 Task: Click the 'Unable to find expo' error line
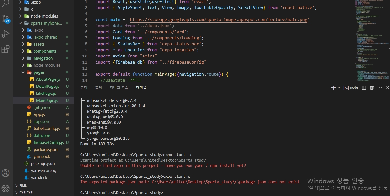tap(163, 165)
